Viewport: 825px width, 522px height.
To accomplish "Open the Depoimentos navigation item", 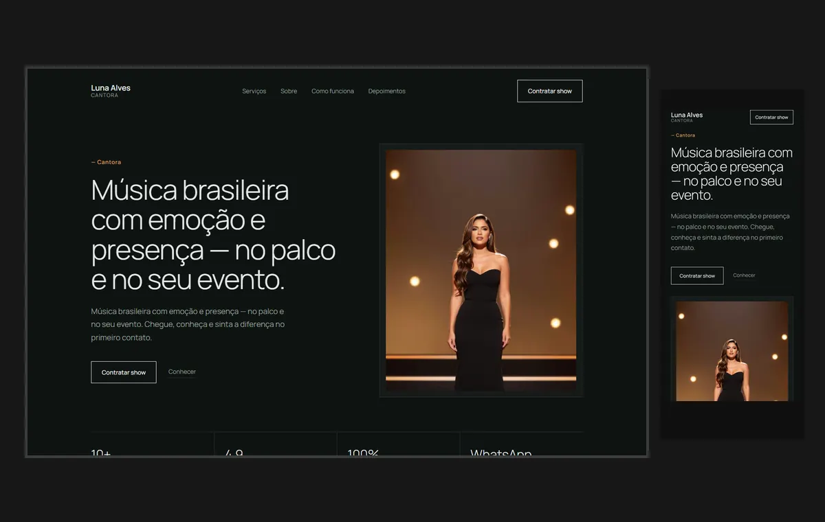I will 387,91.
